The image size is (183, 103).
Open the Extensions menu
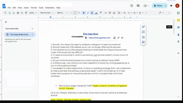50,8
